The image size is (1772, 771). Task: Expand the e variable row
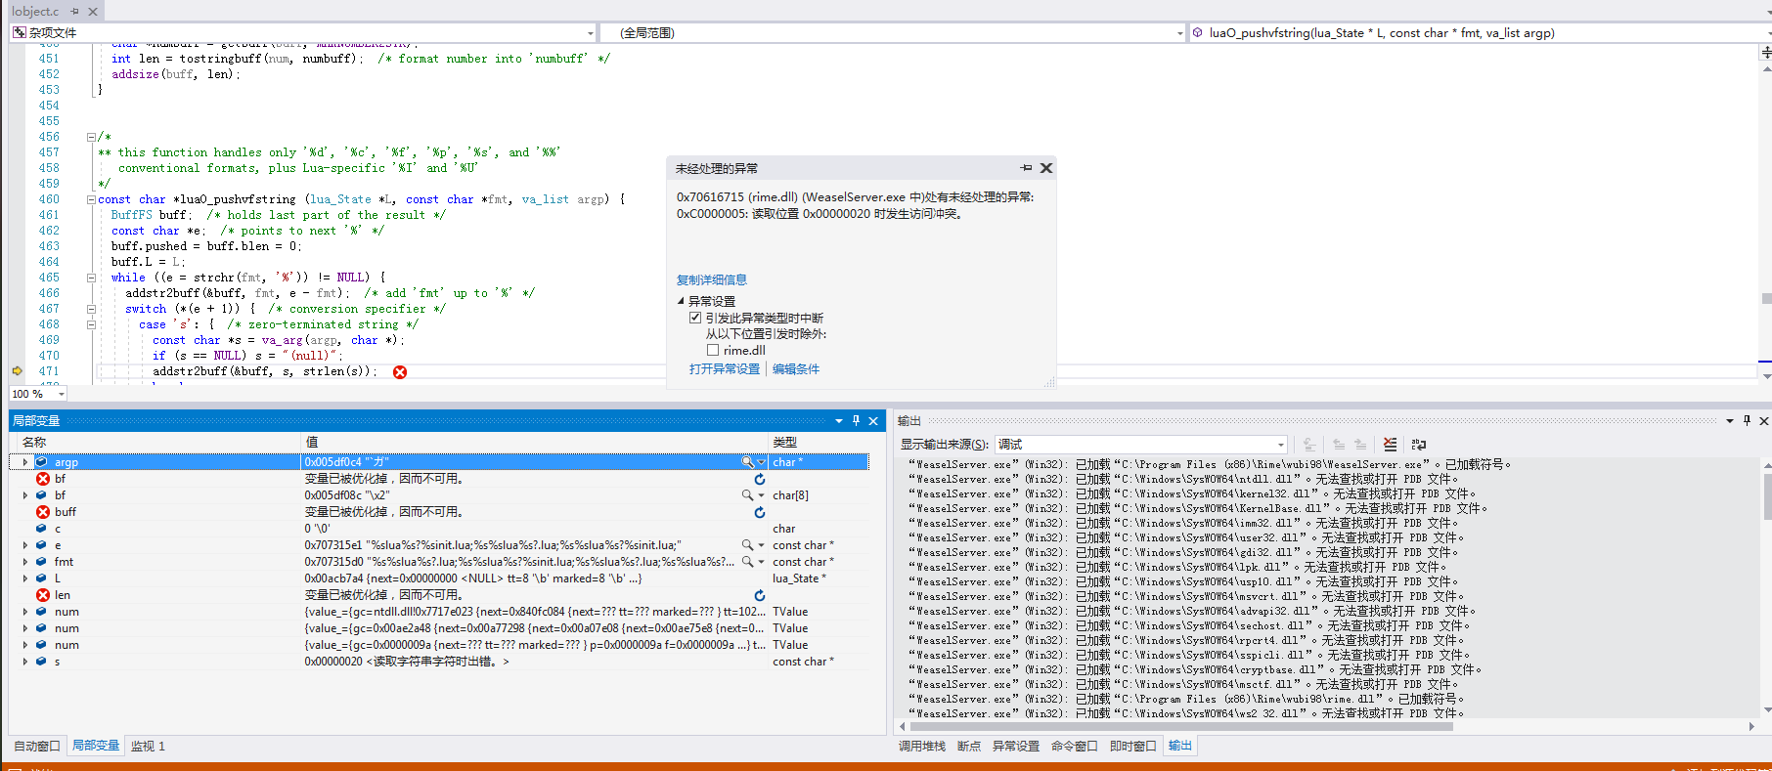pos(25,545)
